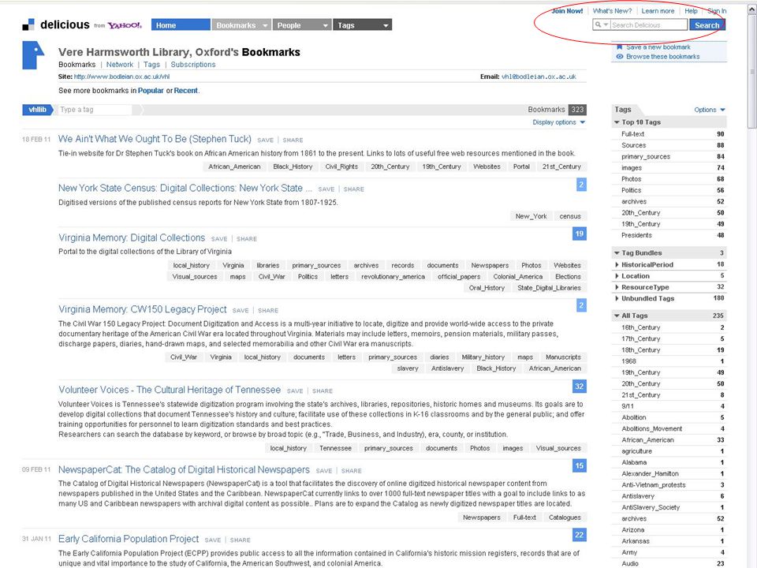Viewport: 757px width, 568px height.
Task: Click the vhl@bodleian.ox.ac.uk email link
Action: pyautogui.click(x=539, y=77)
